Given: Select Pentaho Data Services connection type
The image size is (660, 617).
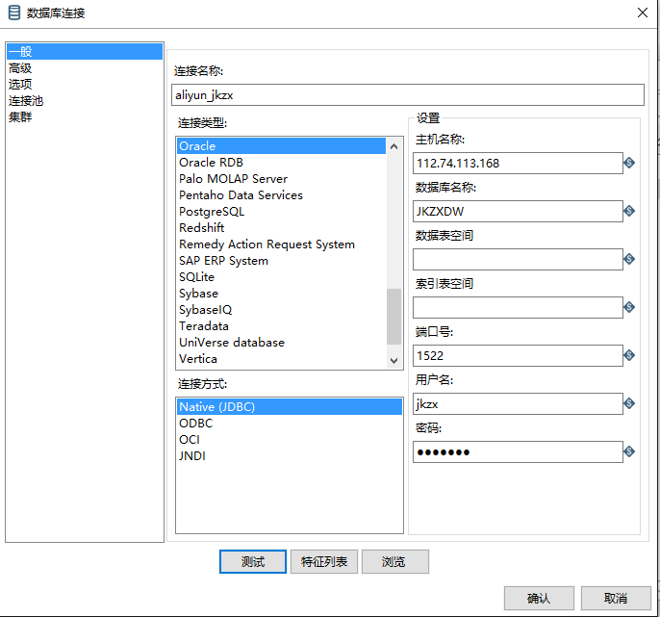Looking at the screenshot, I should coord(281,195).
